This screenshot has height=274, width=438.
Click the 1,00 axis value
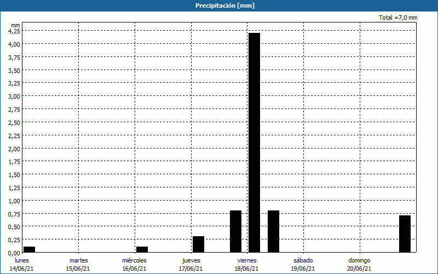(14, 201)
